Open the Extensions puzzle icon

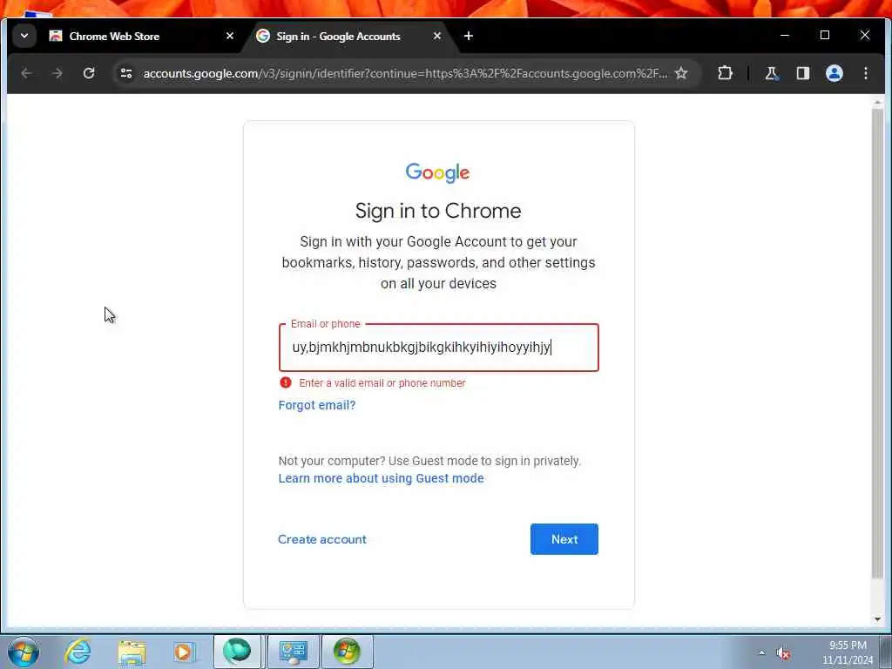[x=725, y=73]
